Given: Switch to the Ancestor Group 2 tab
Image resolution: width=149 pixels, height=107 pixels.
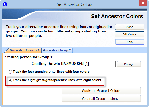Looking at the screenshot, I should pyautogui.click(x=57, y=50).
